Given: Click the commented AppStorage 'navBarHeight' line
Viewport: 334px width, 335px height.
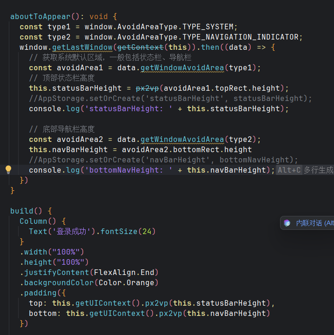Looking at the screenshot, I should click(163, 160).
